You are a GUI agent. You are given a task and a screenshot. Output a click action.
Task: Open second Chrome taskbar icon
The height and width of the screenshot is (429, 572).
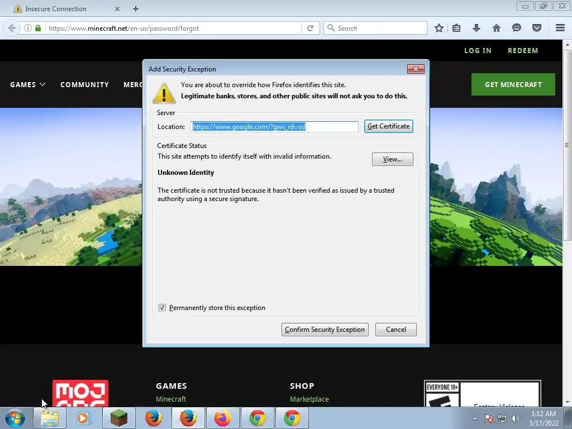(x=292, y=418)
